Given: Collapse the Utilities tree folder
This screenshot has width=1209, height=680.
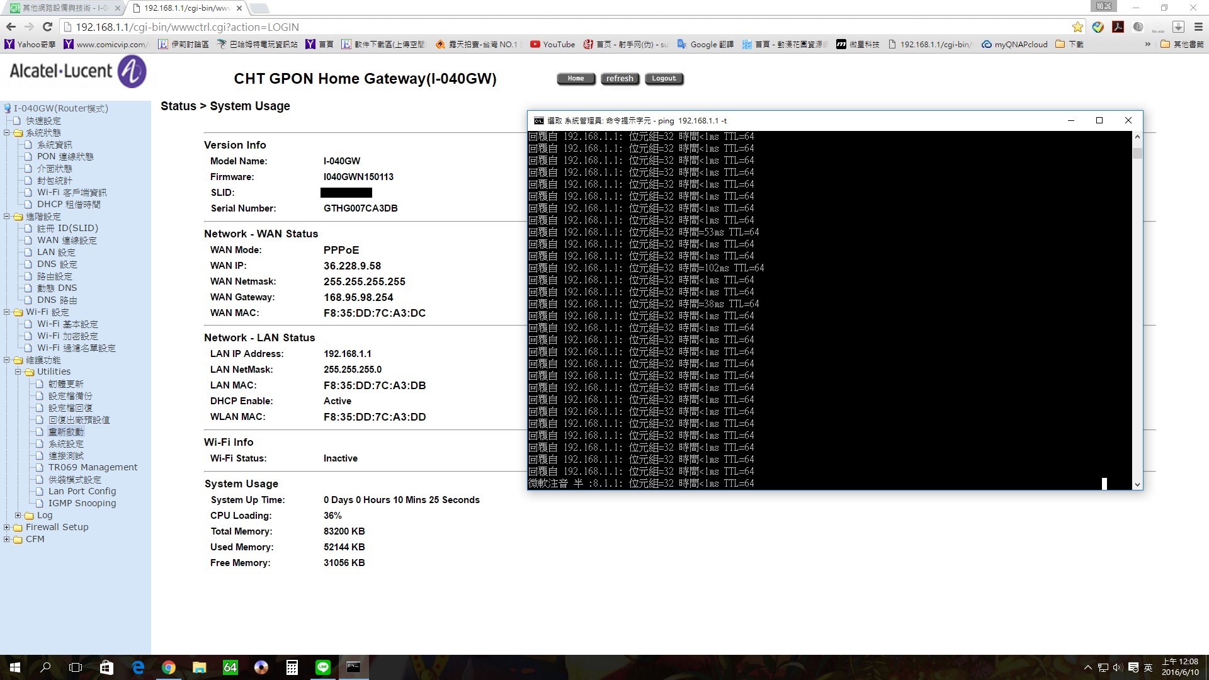Looking at the screenshot, I should 18,372.
